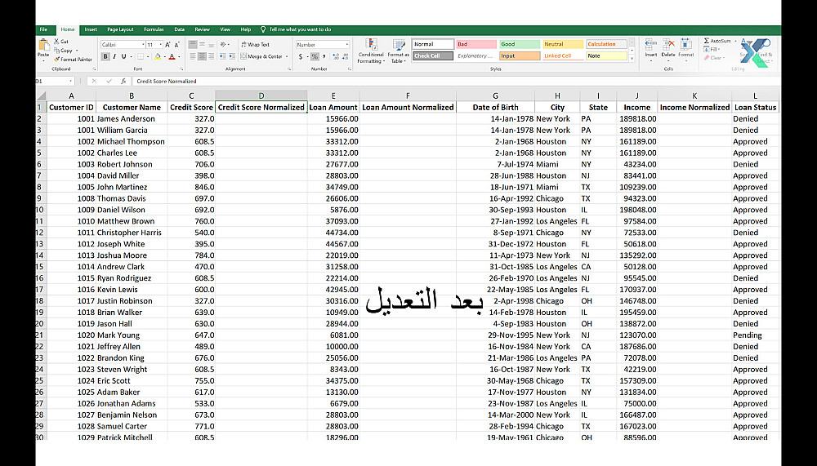Apply the Check Cell style
The height and width of the screenshot is (466, 817).
[x=433, y=55]
